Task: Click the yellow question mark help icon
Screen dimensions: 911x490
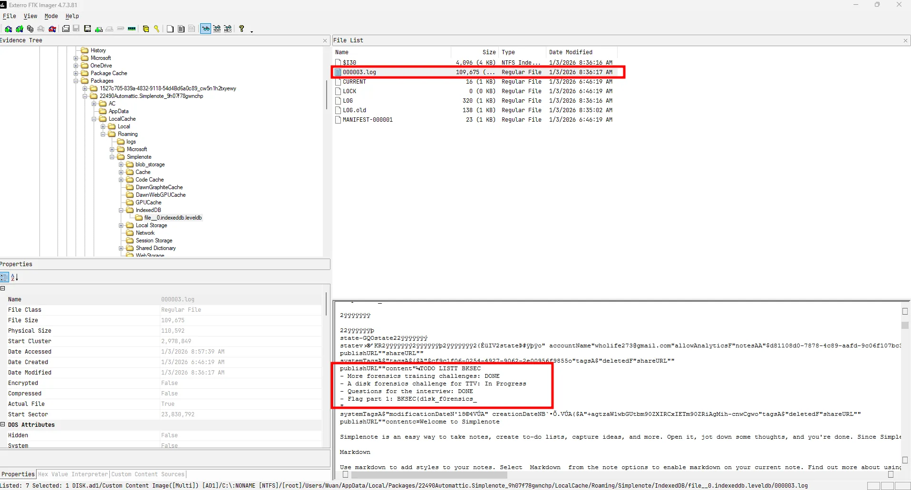Action: 242,29
